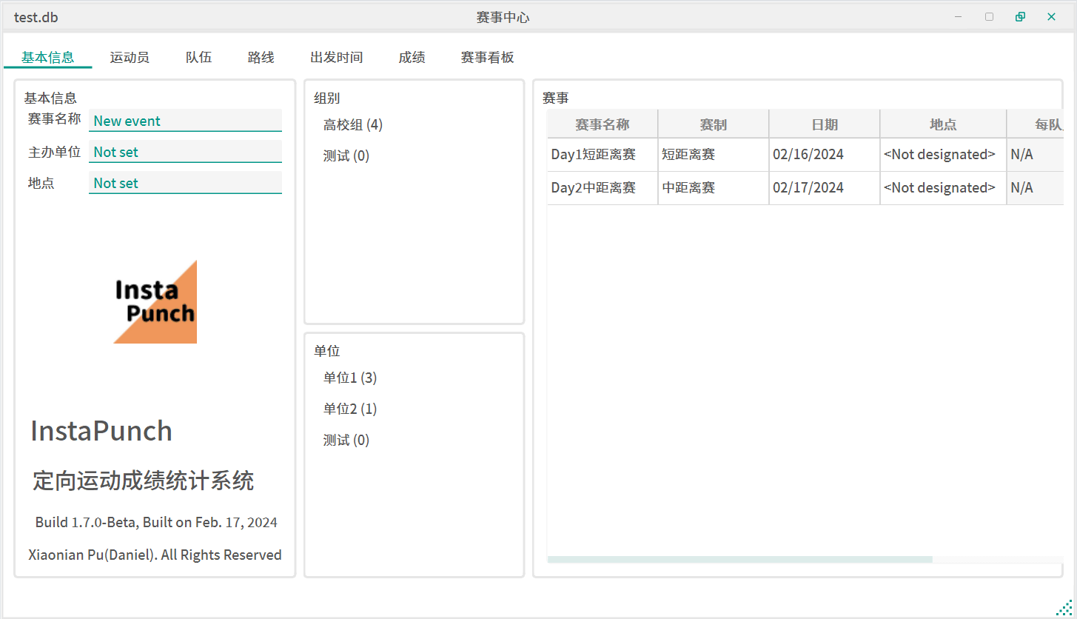Open the 赛事看板 tab
The width and height of the screenshot is (1077, 619).
pos(487,57)
